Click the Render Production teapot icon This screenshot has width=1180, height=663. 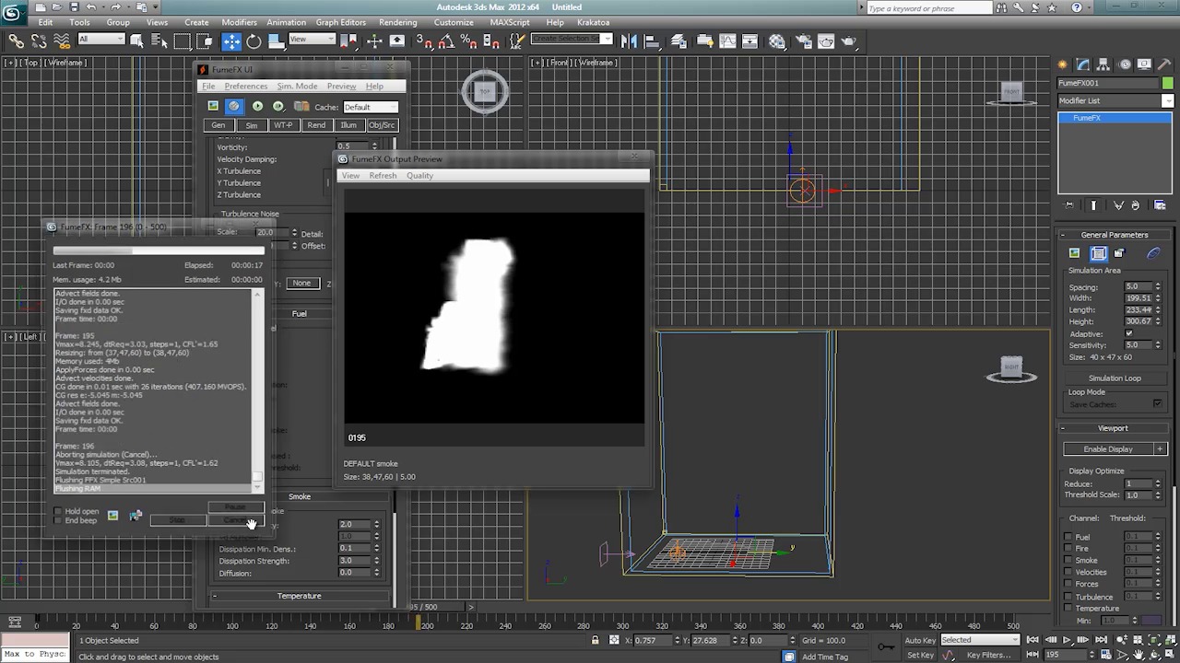[849, 41]
